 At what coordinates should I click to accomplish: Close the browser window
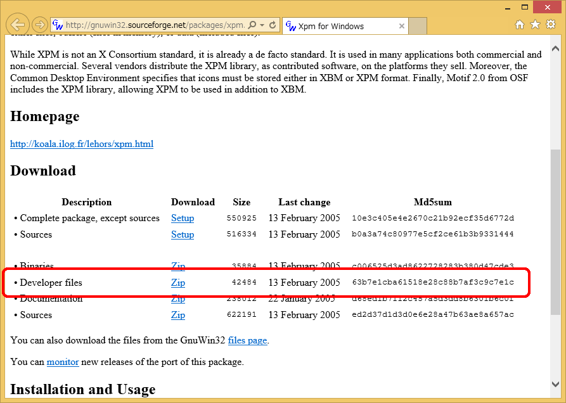coord(548,7)
